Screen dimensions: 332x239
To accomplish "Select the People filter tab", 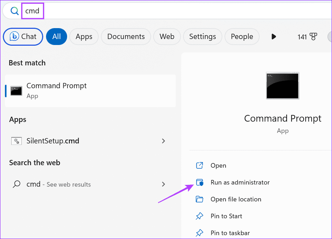I will pyautogui.click(x=242, y=37).
